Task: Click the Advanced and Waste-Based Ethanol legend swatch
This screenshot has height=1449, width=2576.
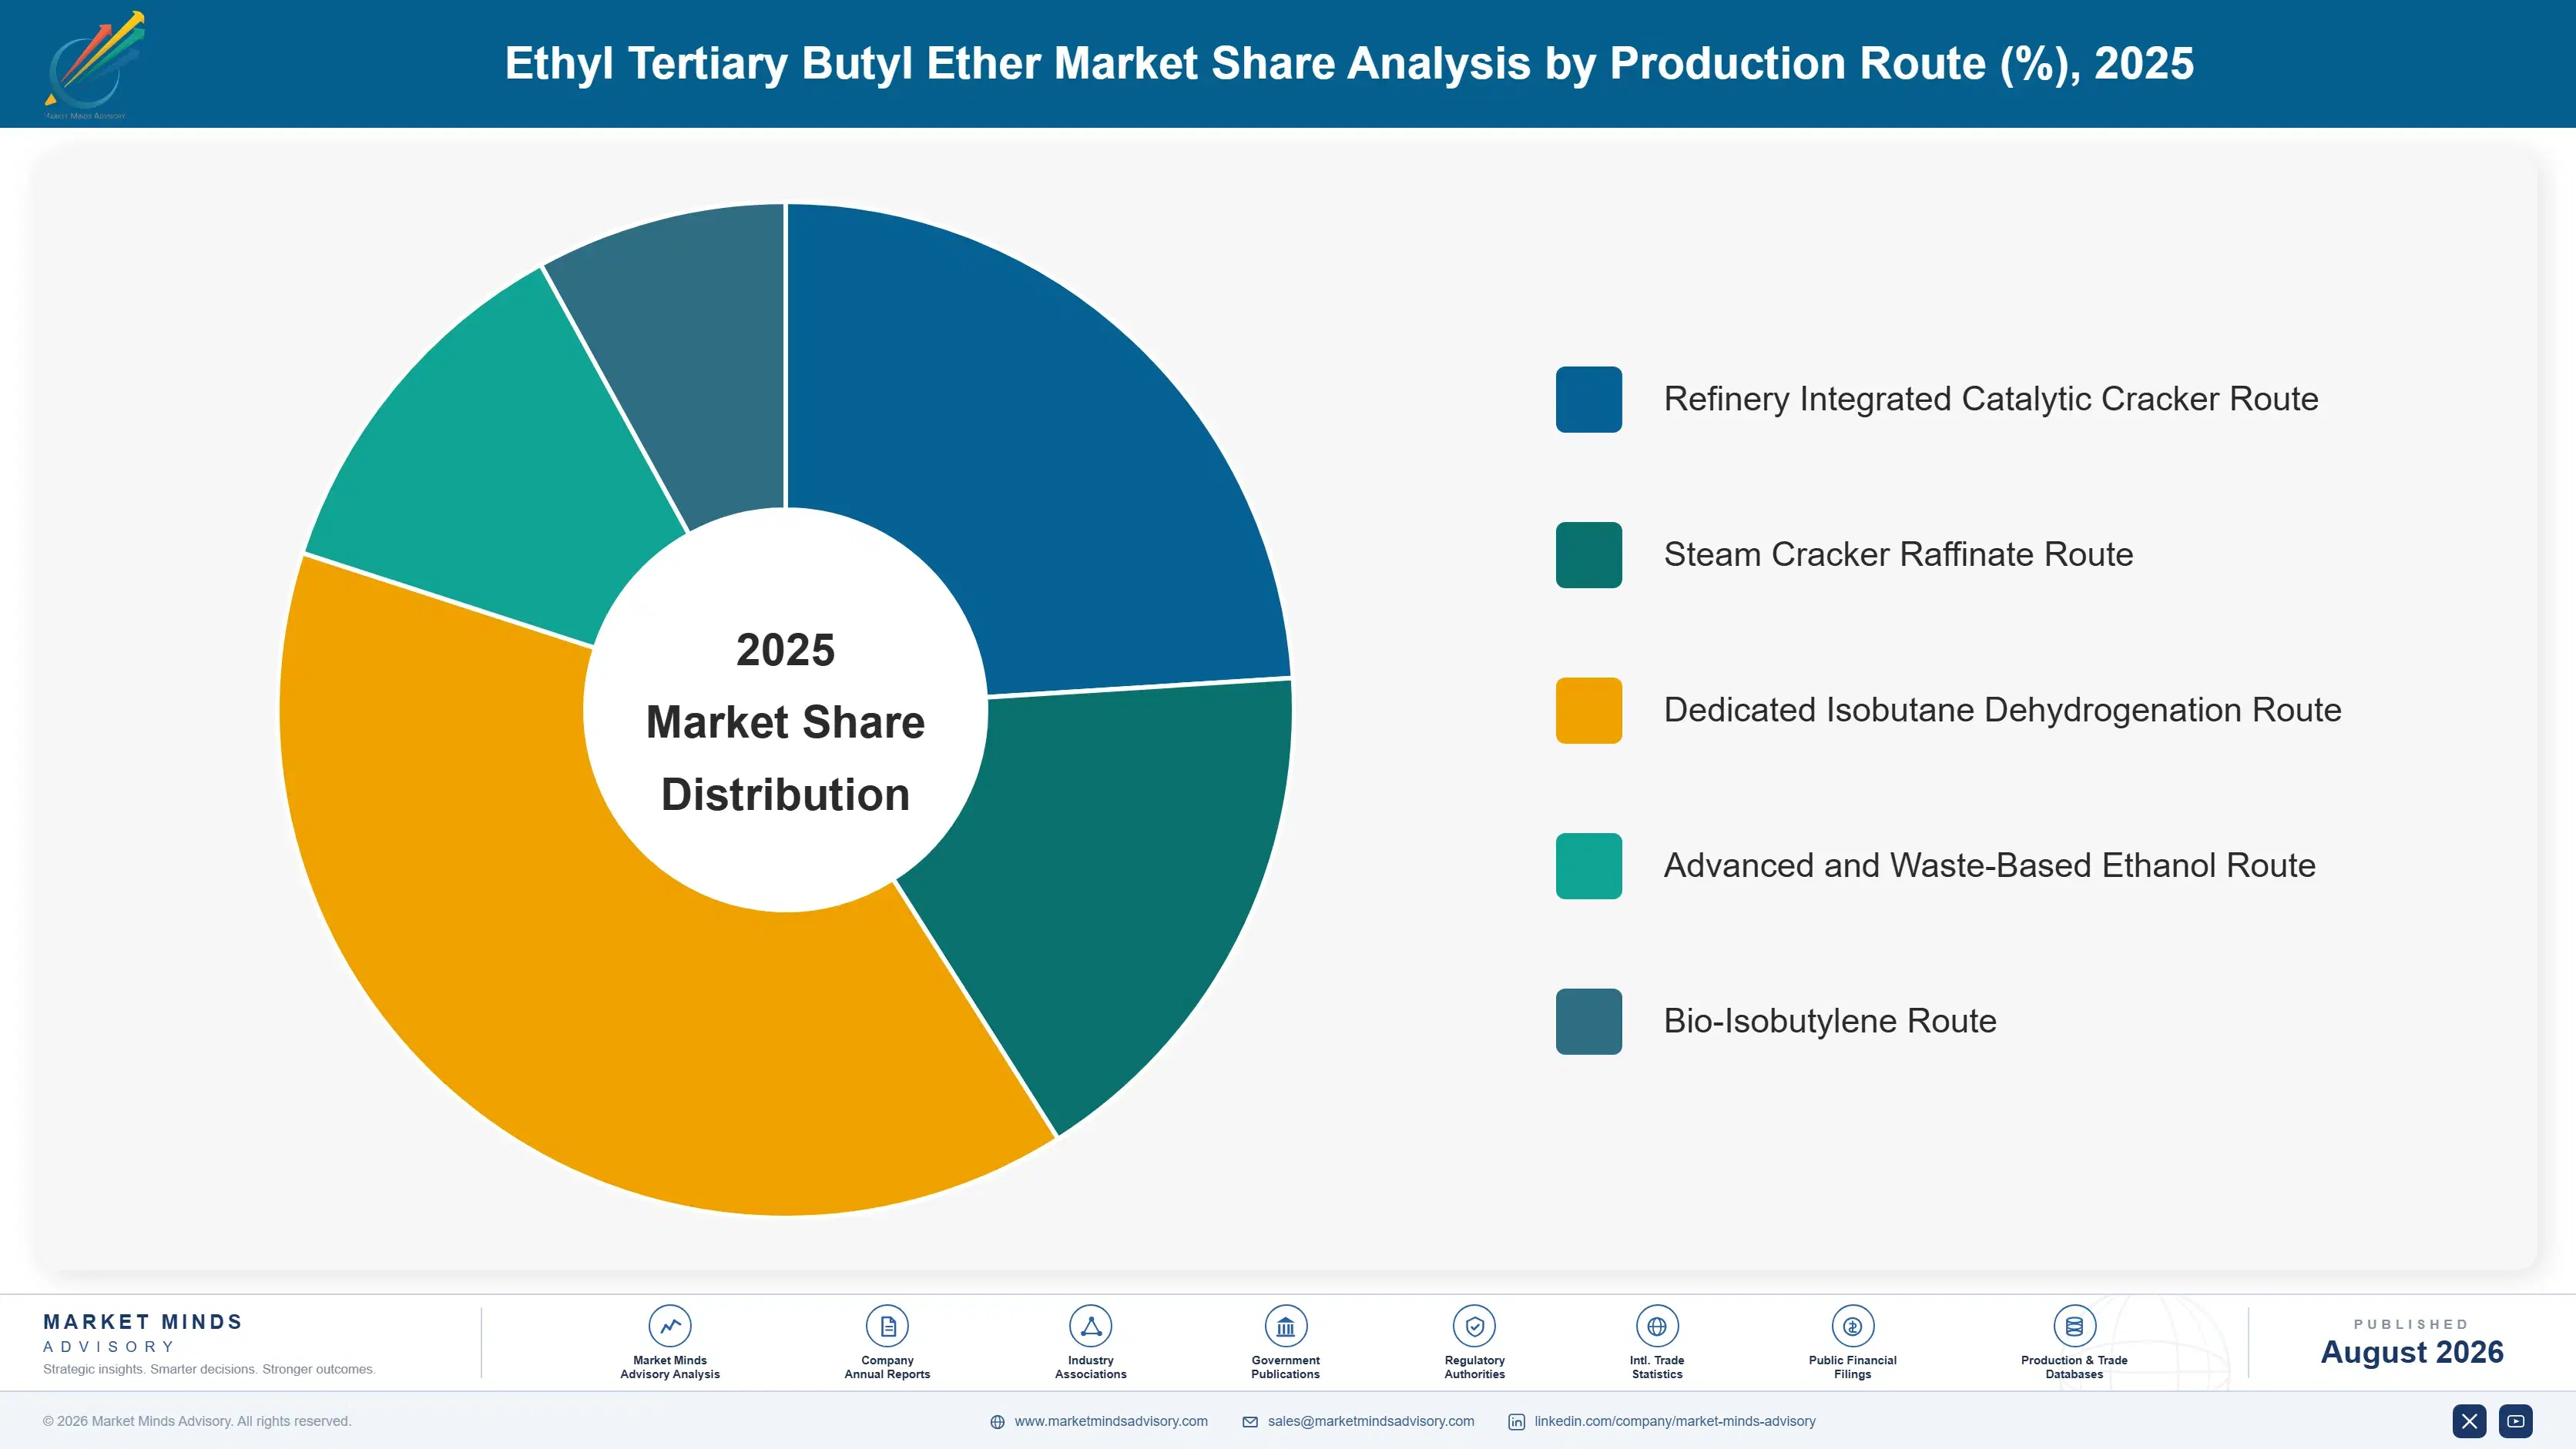Action: pos(1588,865)
